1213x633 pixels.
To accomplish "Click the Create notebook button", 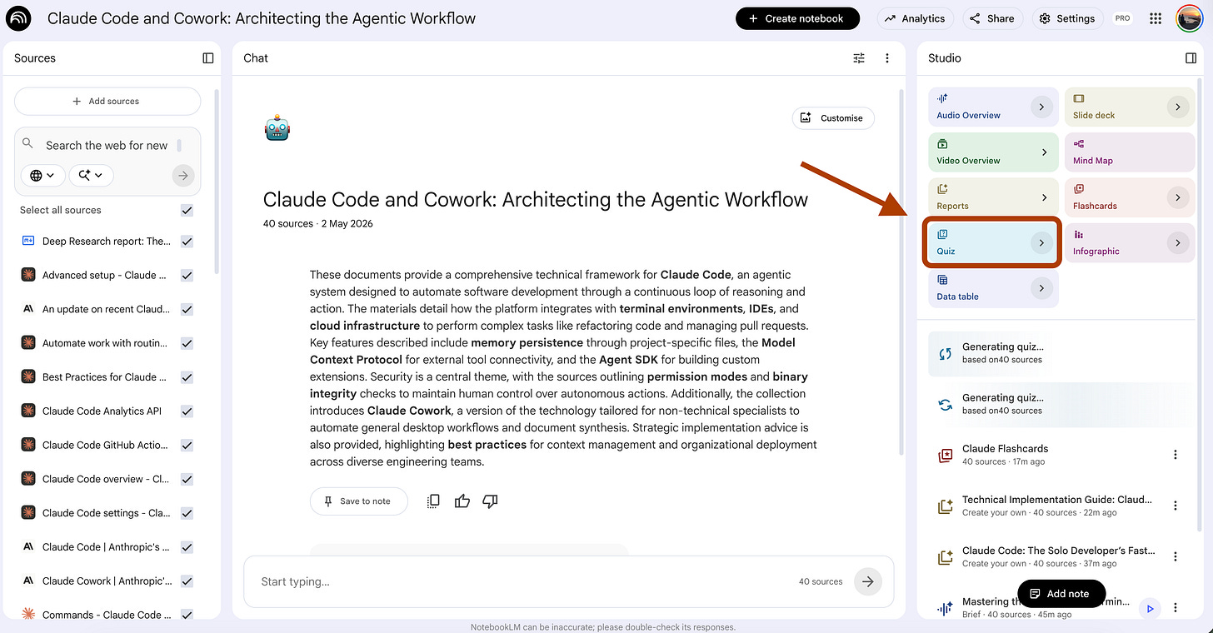I will pos(797,18).
